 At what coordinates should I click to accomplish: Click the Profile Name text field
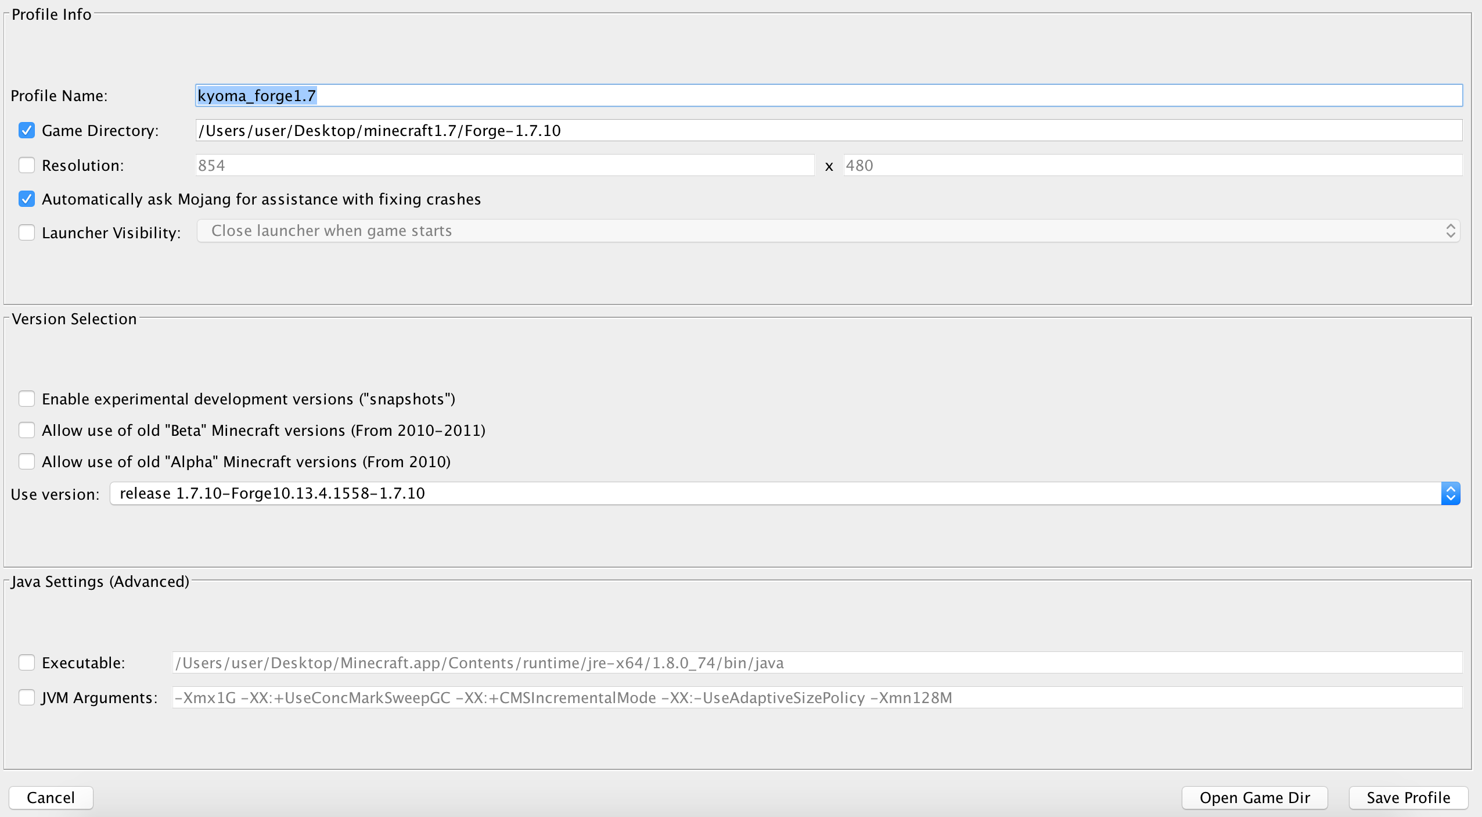pyautogui.click(x=829, y=95)
